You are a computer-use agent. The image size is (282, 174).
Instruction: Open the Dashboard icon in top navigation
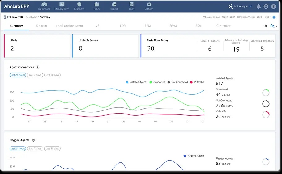click(x=44, y=5)
